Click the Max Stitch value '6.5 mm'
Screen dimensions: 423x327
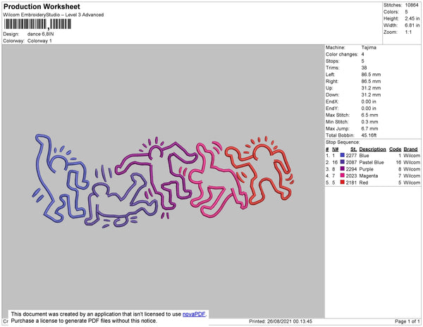(369, 115)
